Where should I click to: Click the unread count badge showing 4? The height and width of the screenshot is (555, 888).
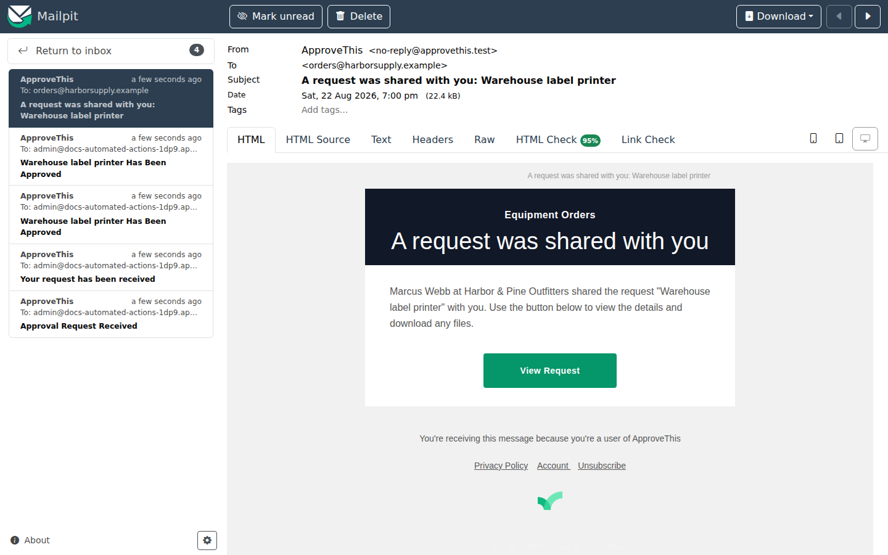coord(197,50)
